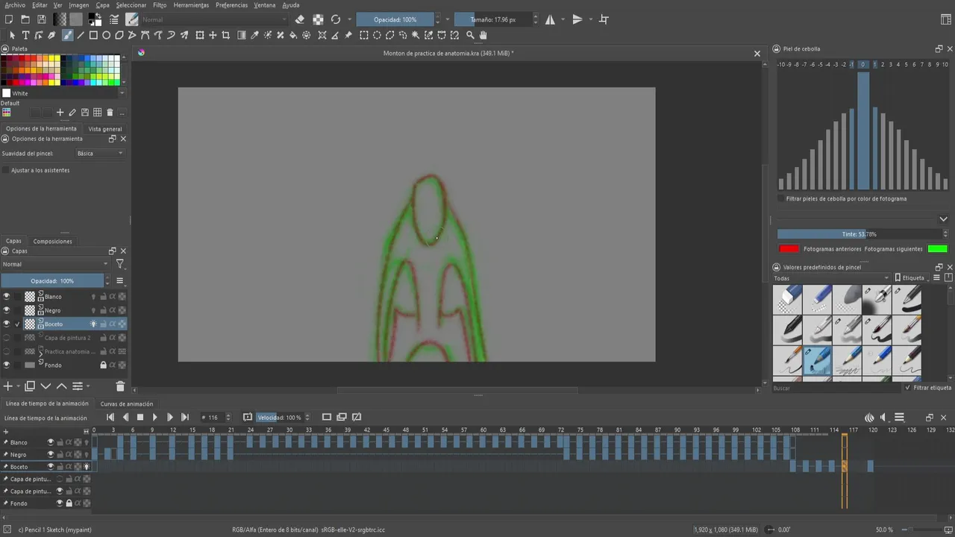Select the Color Sampler eyedropper tool
Image resolution: width=955 pixels, height=537 pixels.
(x=254, y=35)
